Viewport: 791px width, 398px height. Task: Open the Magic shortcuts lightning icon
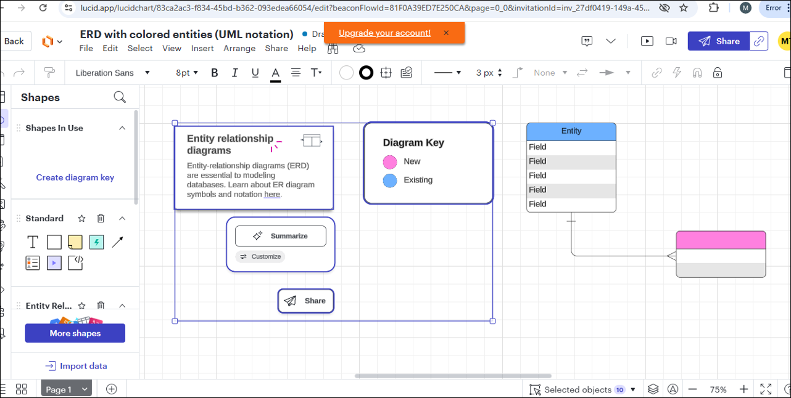[676, 72]
